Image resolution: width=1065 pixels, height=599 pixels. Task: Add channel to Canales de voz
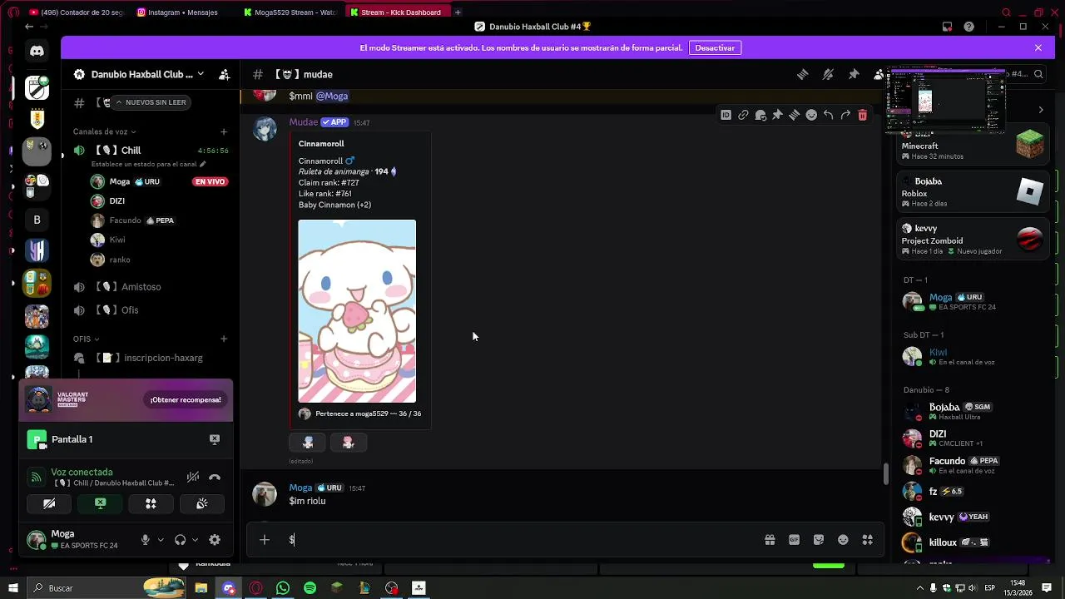pyautogui.click(x=223, y=131)
